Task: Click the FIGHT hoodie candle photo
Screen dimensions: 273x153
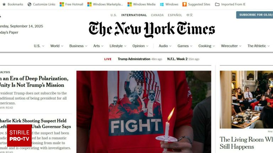Action: click(144, 112)
